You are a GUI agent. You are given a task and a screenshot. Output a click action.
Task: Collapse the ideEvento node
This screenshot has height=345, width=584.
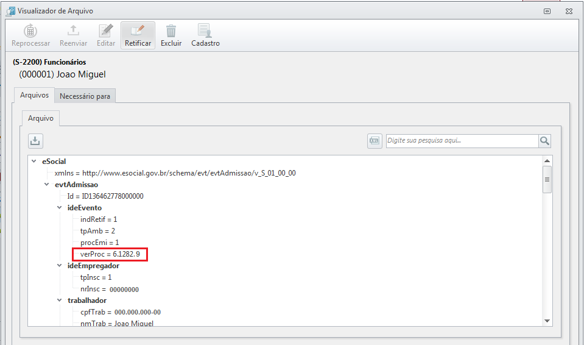point(59,207)
